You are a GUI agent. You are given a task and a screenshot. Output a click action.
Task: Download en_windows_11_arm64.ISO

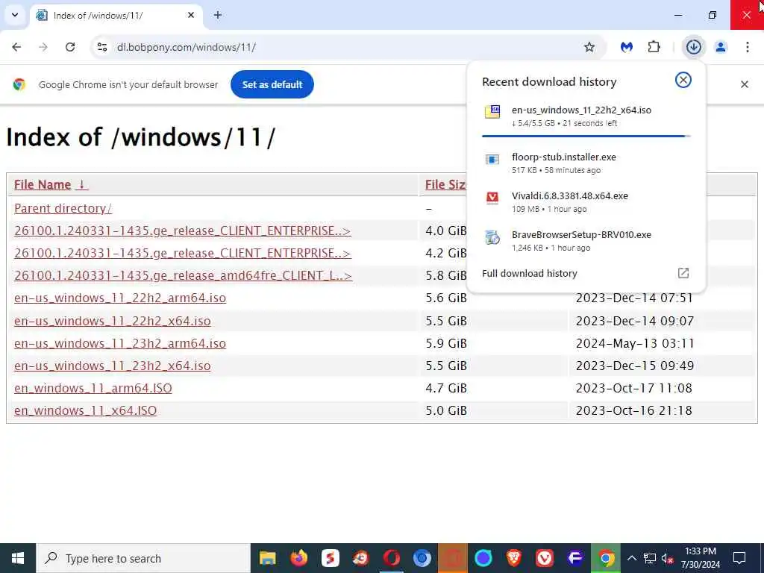93,388
